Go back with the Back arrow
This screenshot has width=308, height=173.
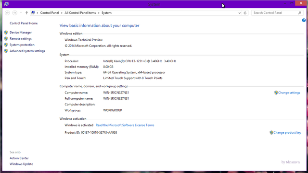[7, 13]
